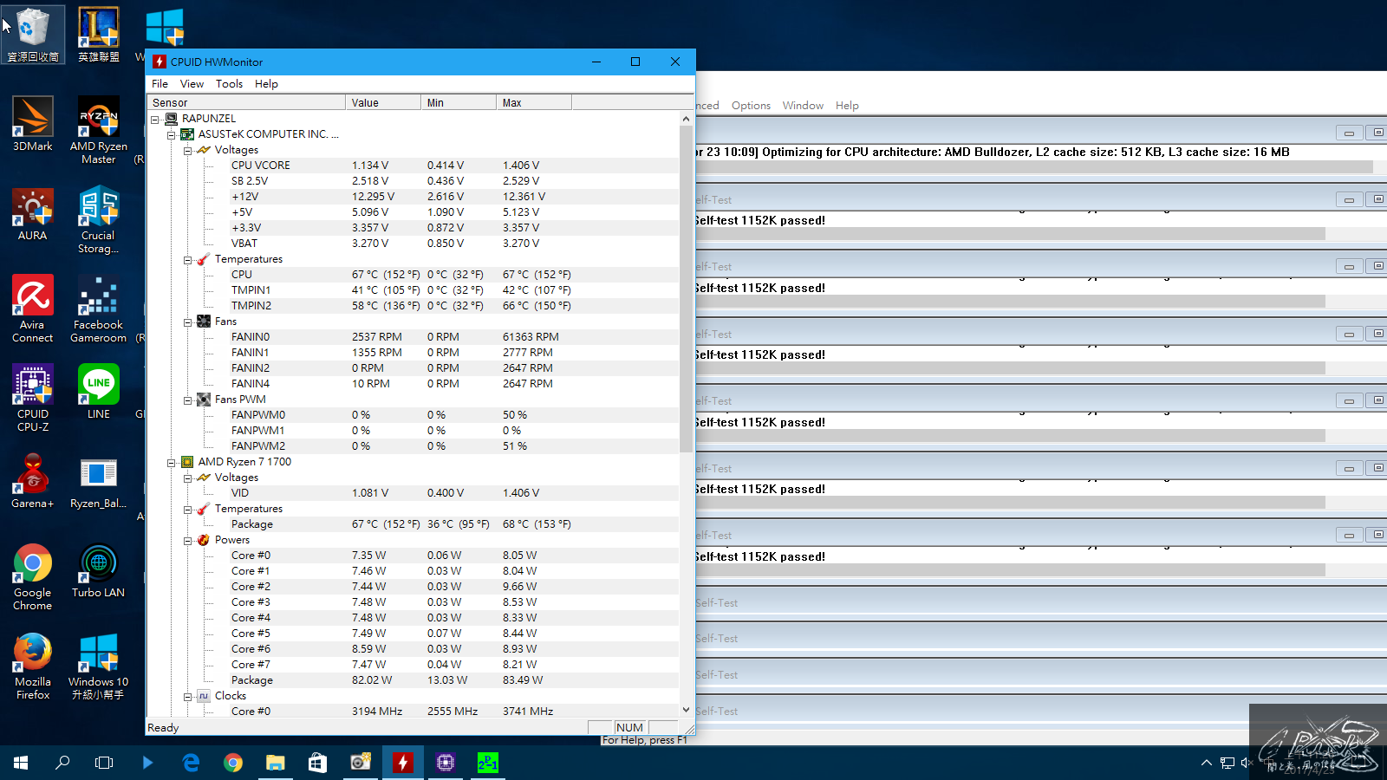Launch Garena+ desktop shortcut
Viewport: 1387px width, 780px height.
coord(33,481)
